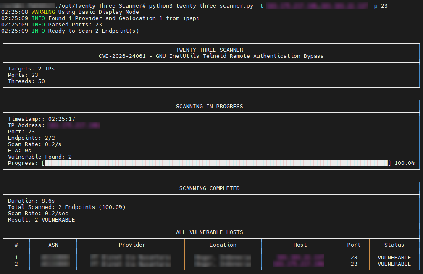This screenshot has height=274, width=423.
Task: Click 'Threads: 50' text
Action: 26,81
